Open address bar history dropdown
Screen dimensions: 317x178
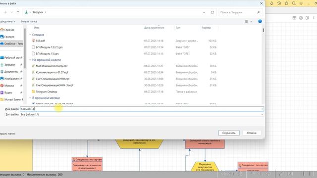click(204, 12)
